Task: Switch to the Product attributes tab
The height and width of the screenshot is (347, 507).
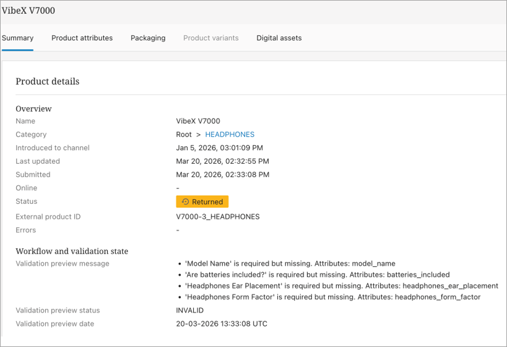Action: [x=82, y=38]
